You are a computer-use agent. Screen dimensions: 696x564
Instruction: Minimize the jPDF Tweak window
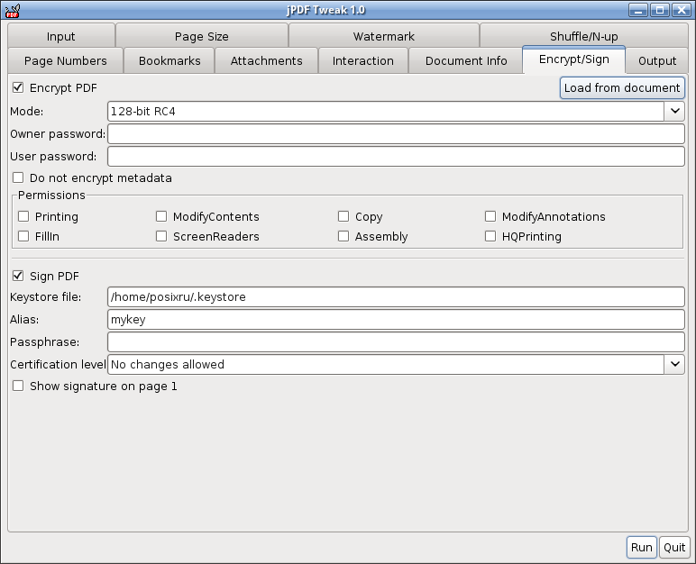tap(638, 10)
